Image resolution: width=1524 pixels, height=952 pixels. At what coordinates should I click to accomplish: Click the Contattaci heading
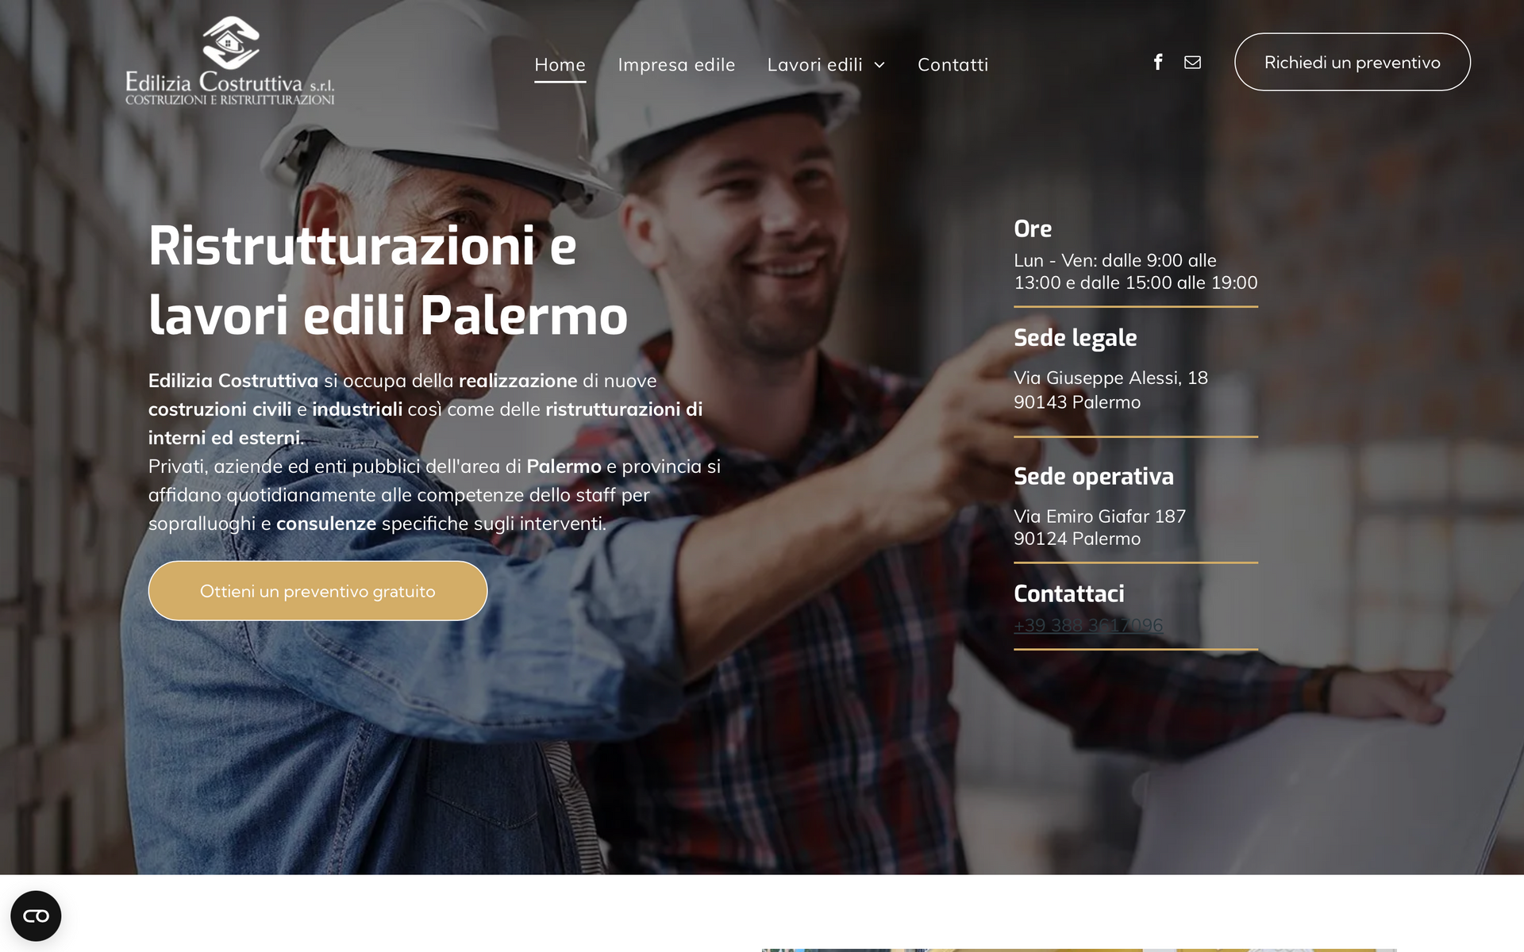click(x=1068, y=593)
